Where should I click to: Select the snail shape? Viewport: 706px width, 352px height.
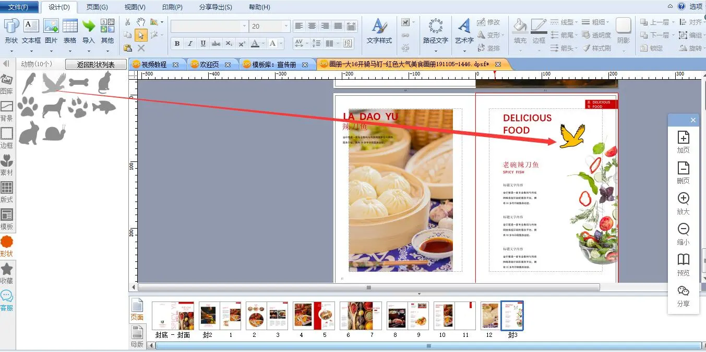click(x=54, y=133)
